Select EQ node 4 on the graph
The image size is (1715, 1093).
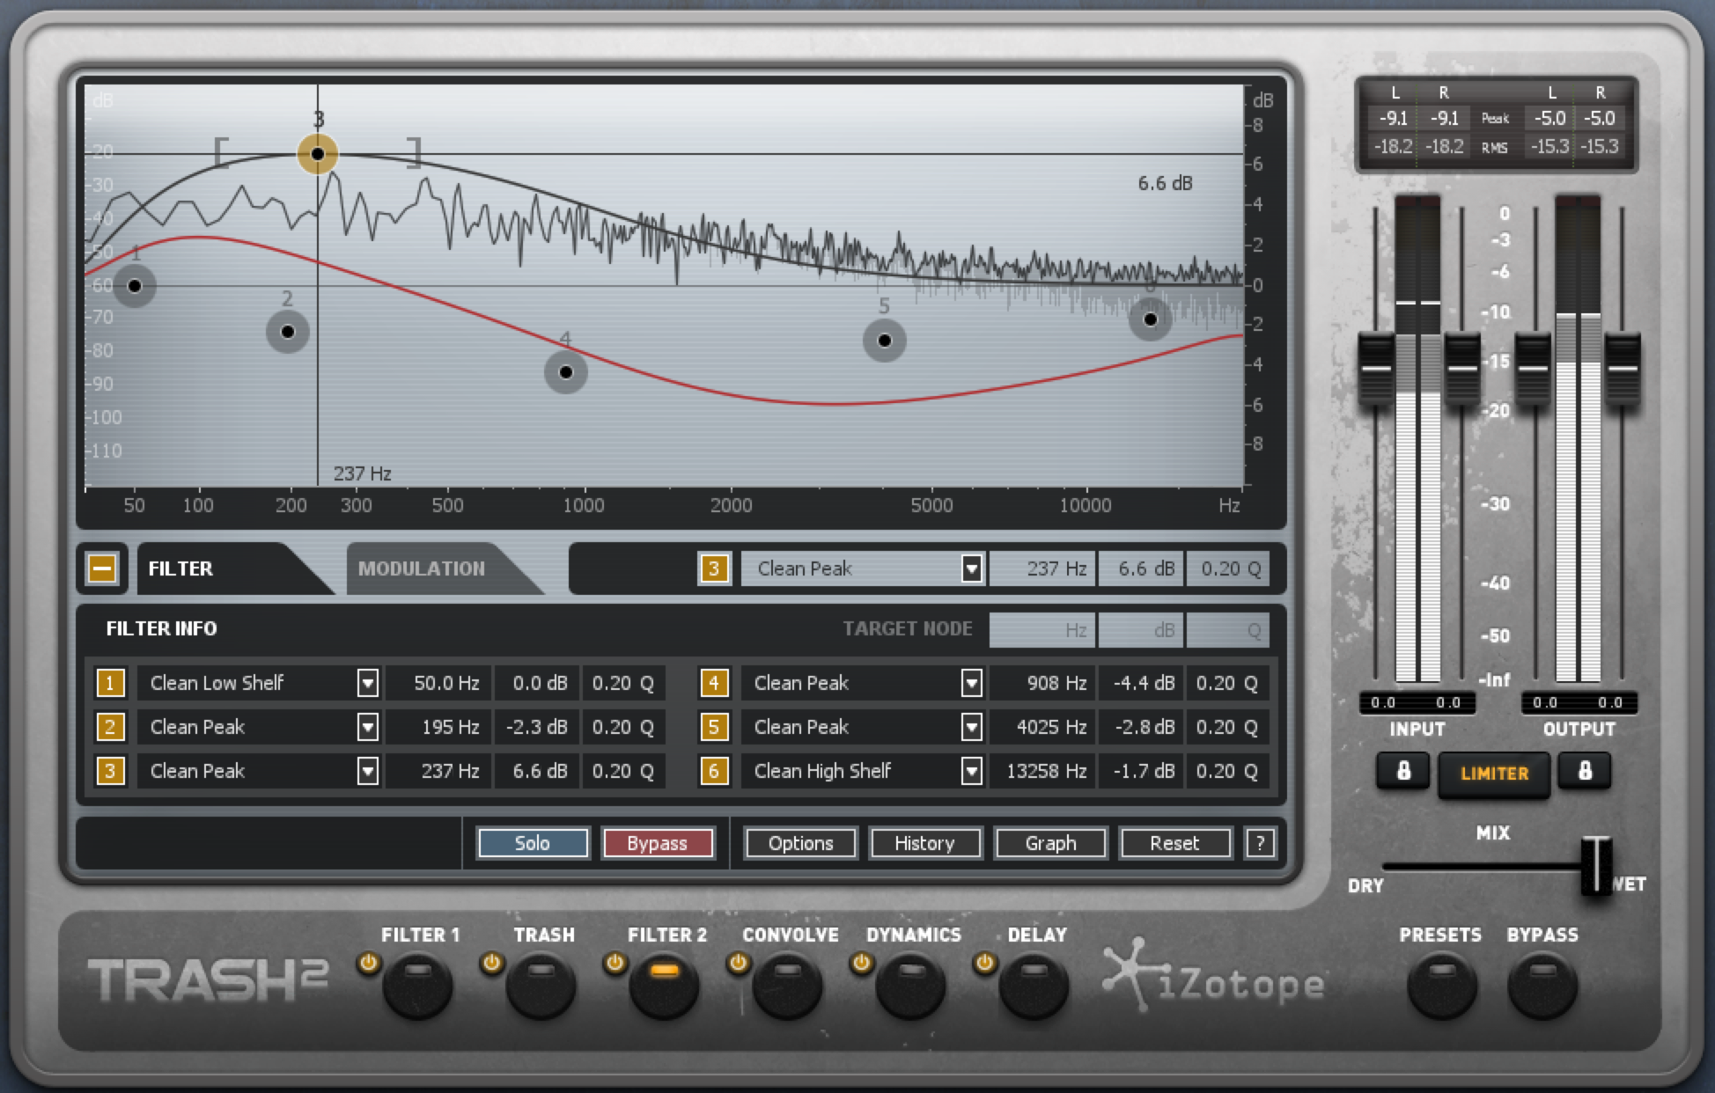(566, 372)
